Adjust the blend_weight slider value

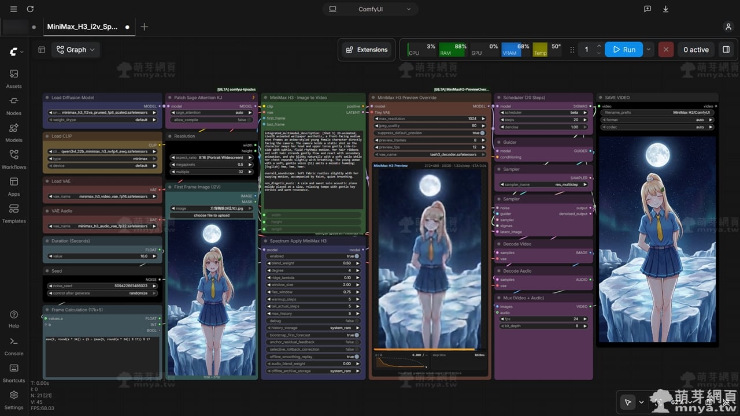pyautogui.click(x=313, y=263)
